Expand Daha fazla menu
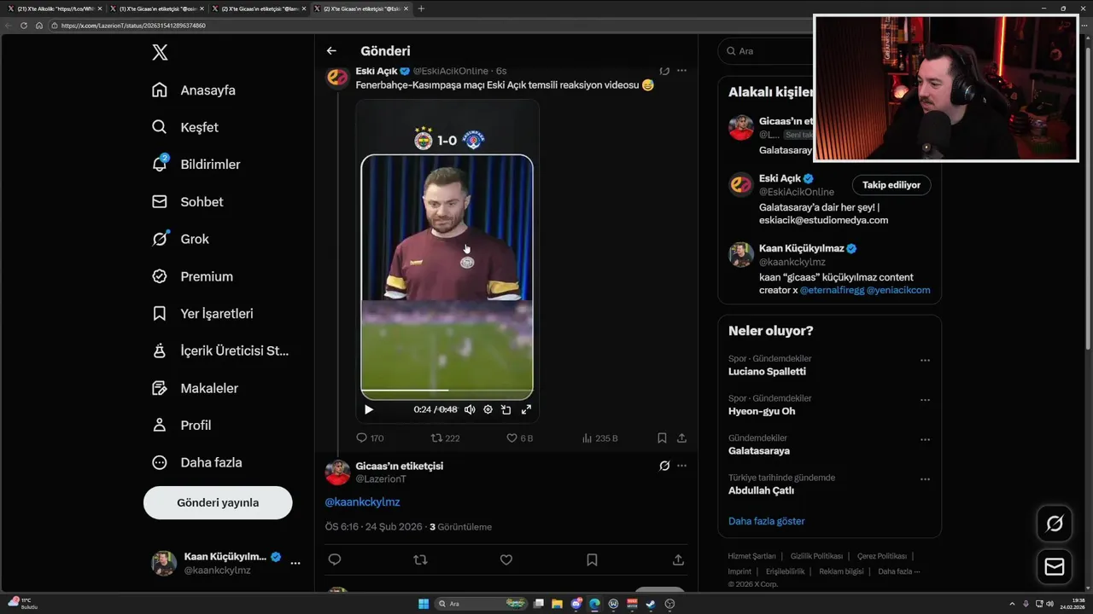 click(196, 462)
